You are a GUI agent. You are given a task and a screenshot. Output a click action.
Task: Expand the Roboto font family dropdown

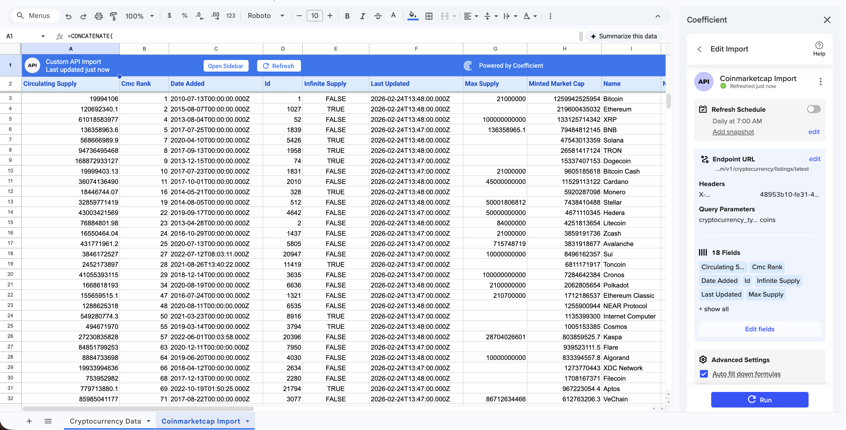265,16
